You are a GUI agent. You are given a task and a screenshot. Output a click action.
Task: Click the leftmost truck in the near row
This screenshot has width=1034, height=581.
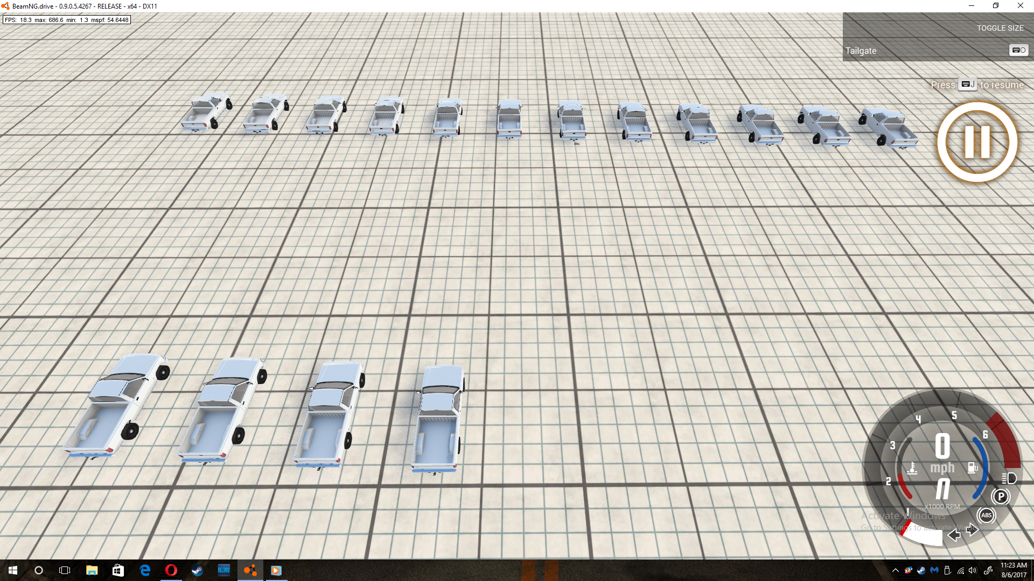[116, 406]
